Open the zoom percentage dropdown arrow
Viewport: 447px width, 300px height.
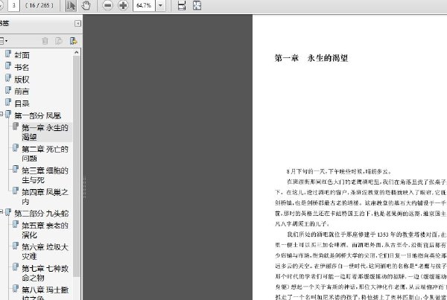point(160,5)
